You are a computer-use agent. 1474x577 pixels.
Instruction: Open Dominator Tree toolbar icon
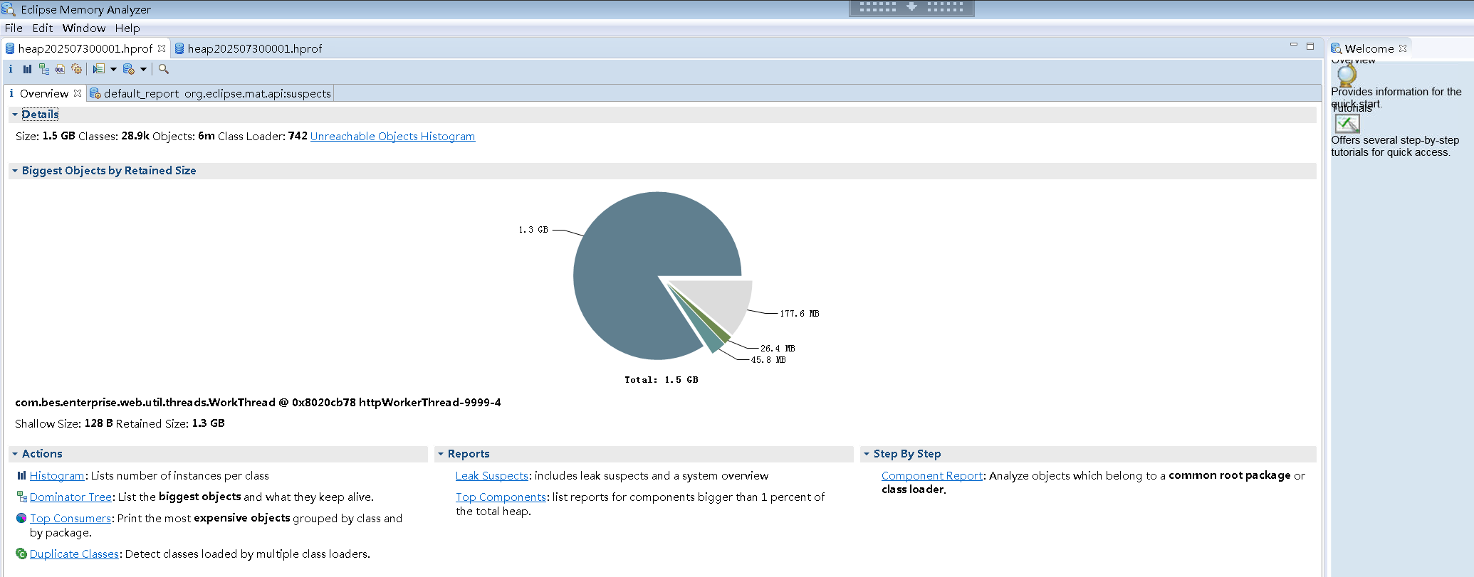tap(44, 69)
